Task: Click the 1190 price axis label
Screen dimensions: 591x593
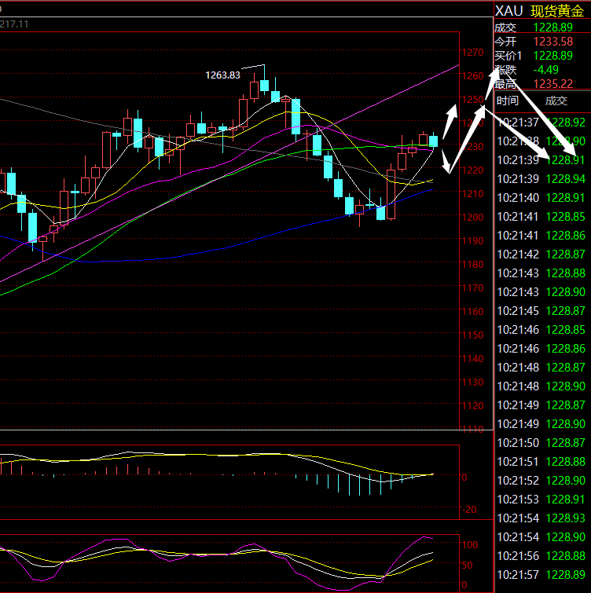Action: [473, 240]
